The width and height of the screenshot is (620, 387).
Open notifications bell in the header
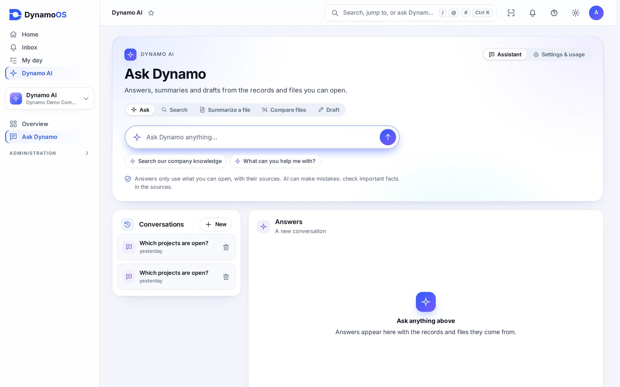(x=532, y=13)
